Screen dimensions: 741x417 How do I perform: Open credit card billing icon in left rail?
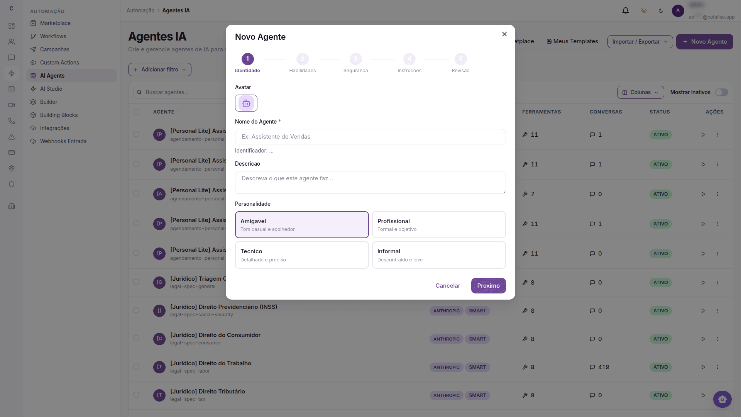coord(12,153)
